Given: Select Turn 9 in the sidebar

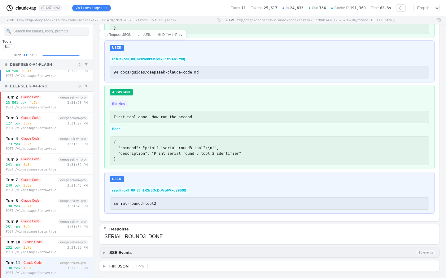Looking at the screenshot, I should [46, 226].
